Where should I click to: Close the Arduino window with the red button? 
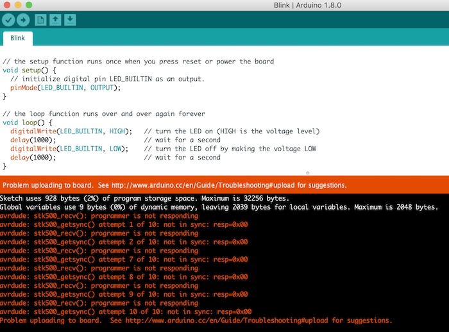click(7, 5)
